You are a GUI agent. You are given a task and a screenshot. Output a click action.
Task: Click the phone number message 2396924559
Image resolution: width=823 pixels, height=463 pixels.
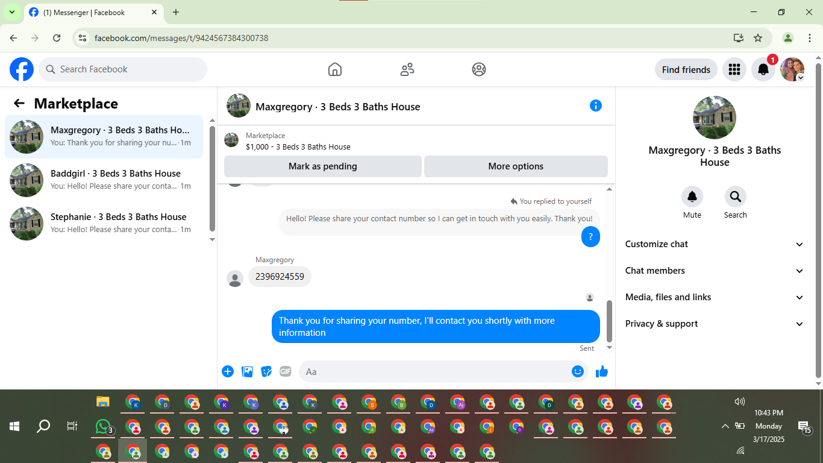tap(280, 277)
